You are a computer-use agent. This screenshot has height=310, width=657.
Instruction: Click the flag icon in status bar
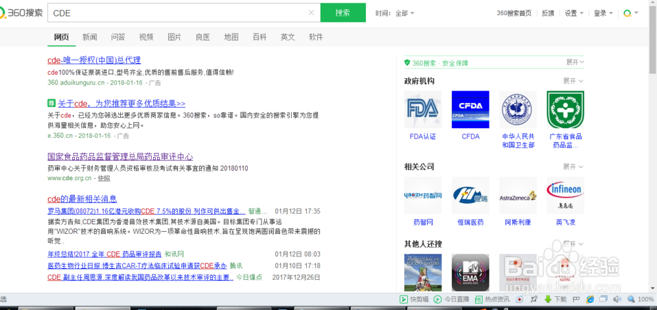click(x=576, y=299)
